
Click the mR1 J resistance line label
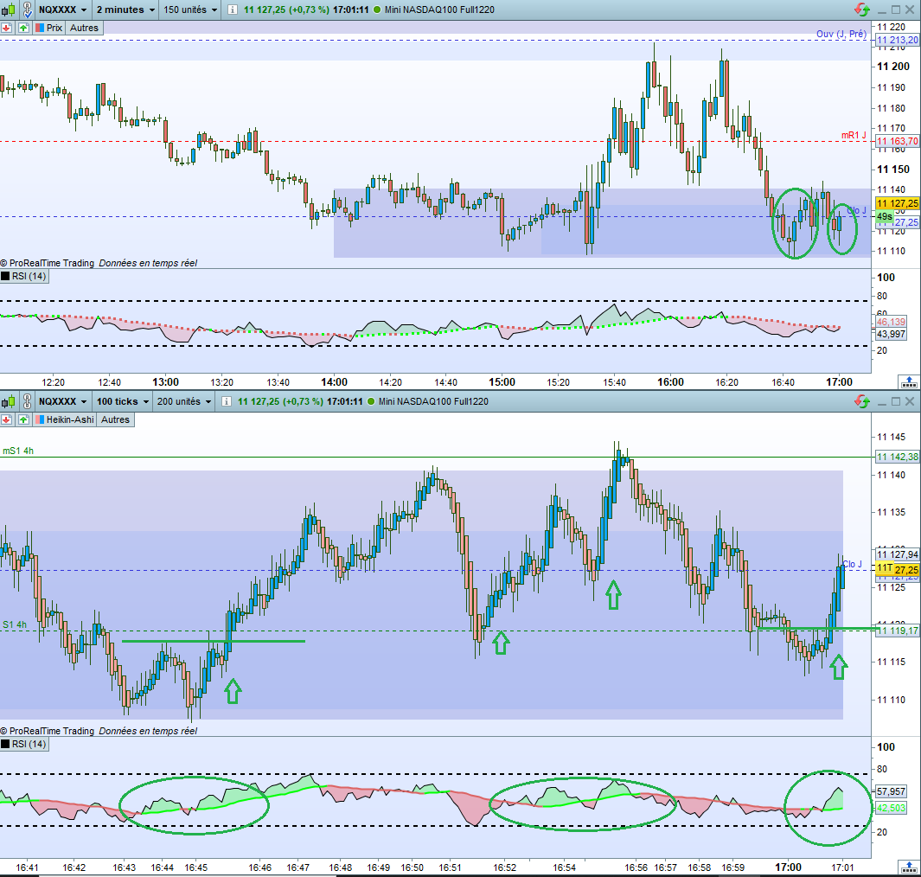854,135
